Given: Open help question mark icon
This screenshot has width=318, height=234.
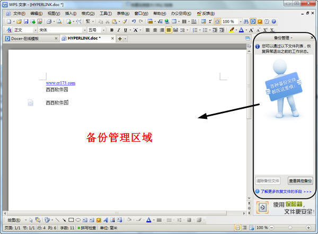Looking at the screenshot, I should point(274,22).
